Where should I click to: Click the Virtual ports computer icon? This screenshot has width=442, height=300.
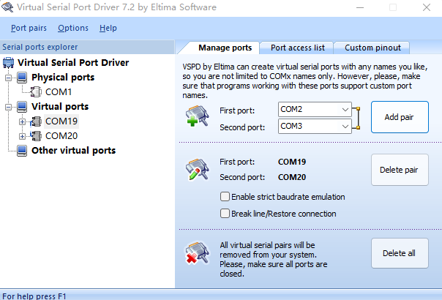pos(22,107)
